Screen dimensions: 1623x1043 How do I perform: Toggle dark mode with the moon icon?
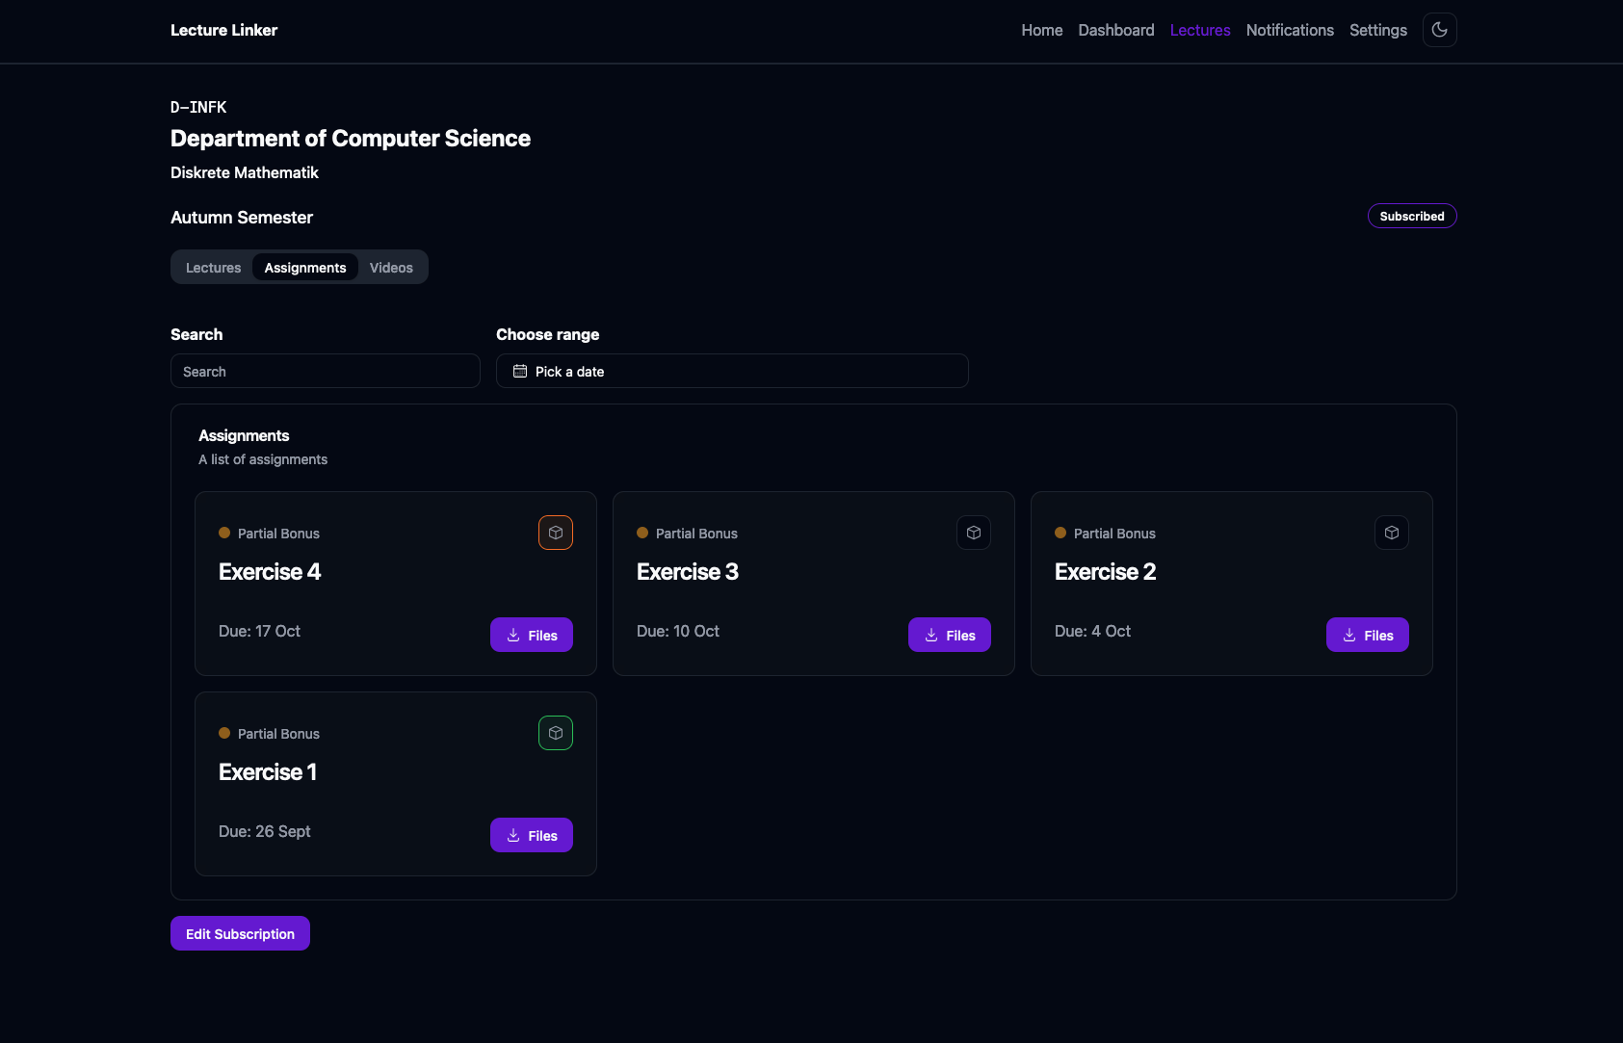pos(1439,30)
